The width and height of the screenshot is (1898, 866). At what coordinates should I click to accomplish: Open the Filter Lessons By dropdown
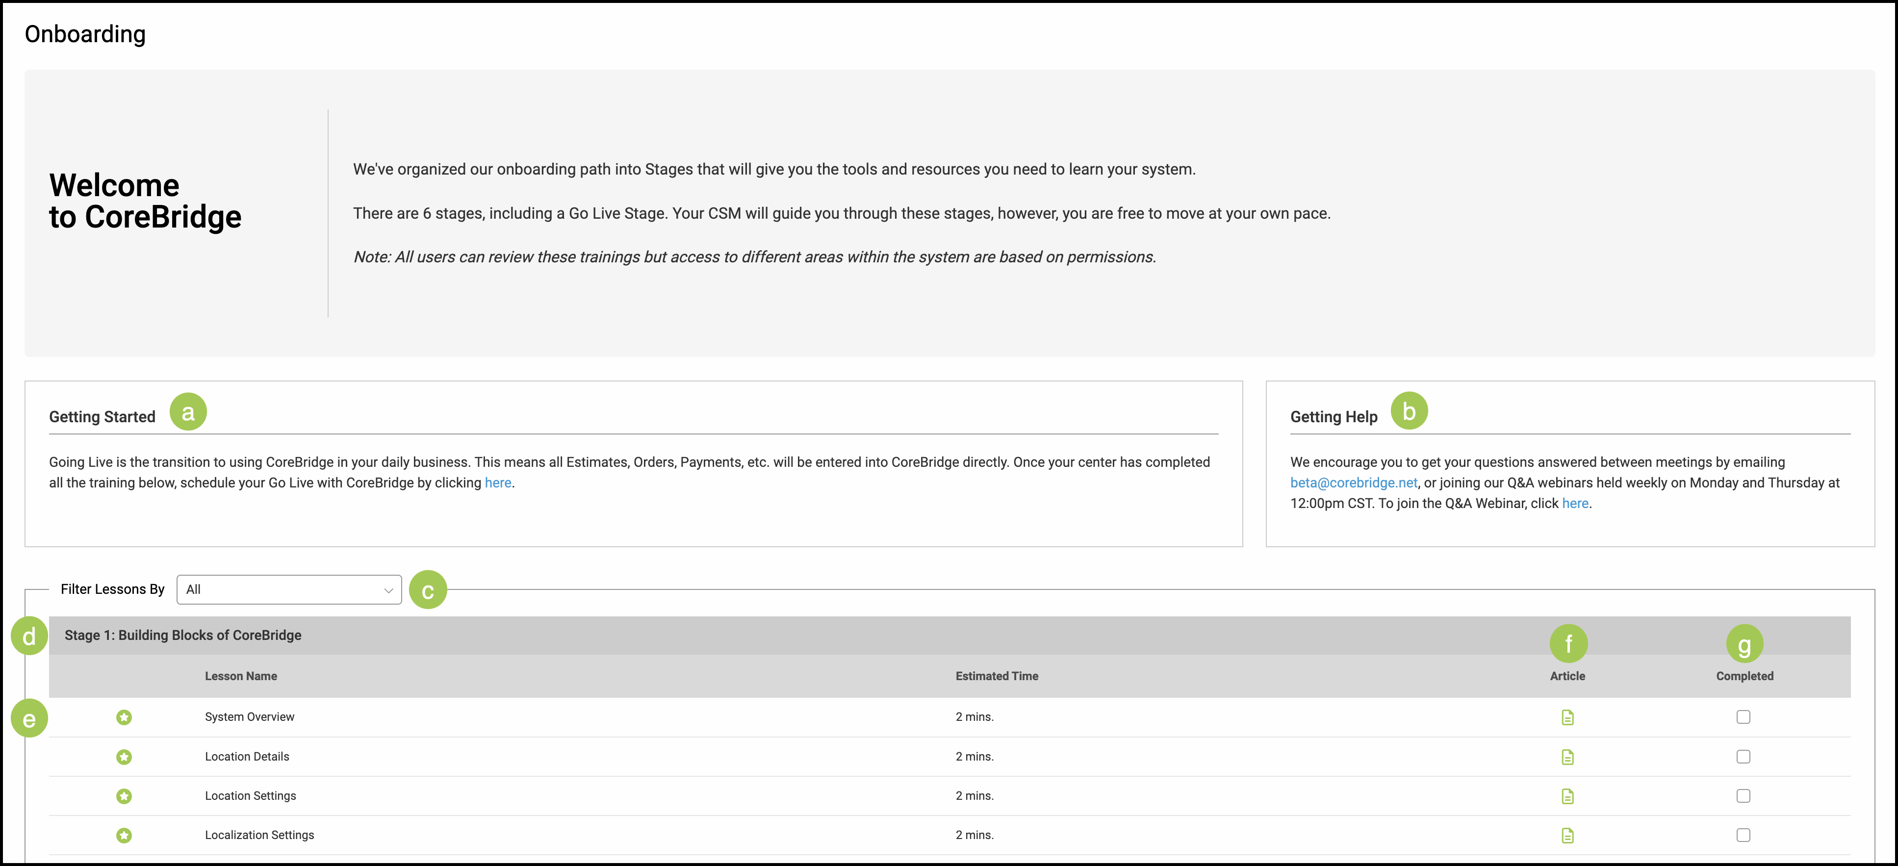[x=289, y=590]
